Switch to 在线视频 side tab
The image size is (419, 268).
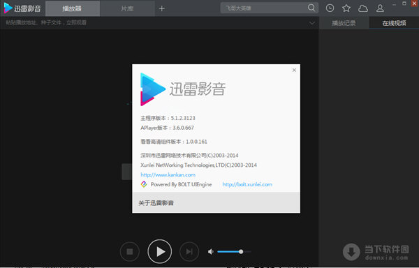click(x=394, y=23)
